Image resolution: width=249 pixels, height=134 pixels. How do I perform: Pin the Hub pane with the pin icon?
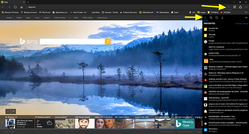tap(246, 18)
